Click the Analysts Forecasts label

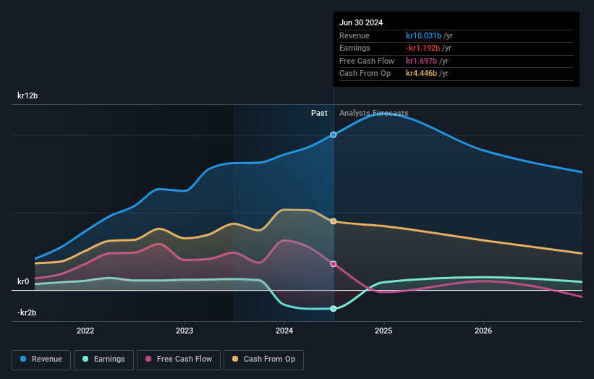click(x=374, y=113)
